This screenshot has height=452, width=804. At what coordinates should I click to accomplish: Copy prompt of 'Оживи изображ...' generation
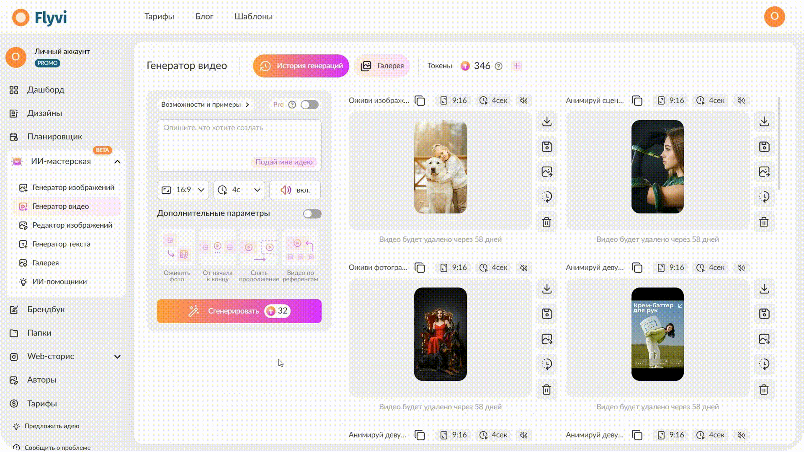click(420, 101)
